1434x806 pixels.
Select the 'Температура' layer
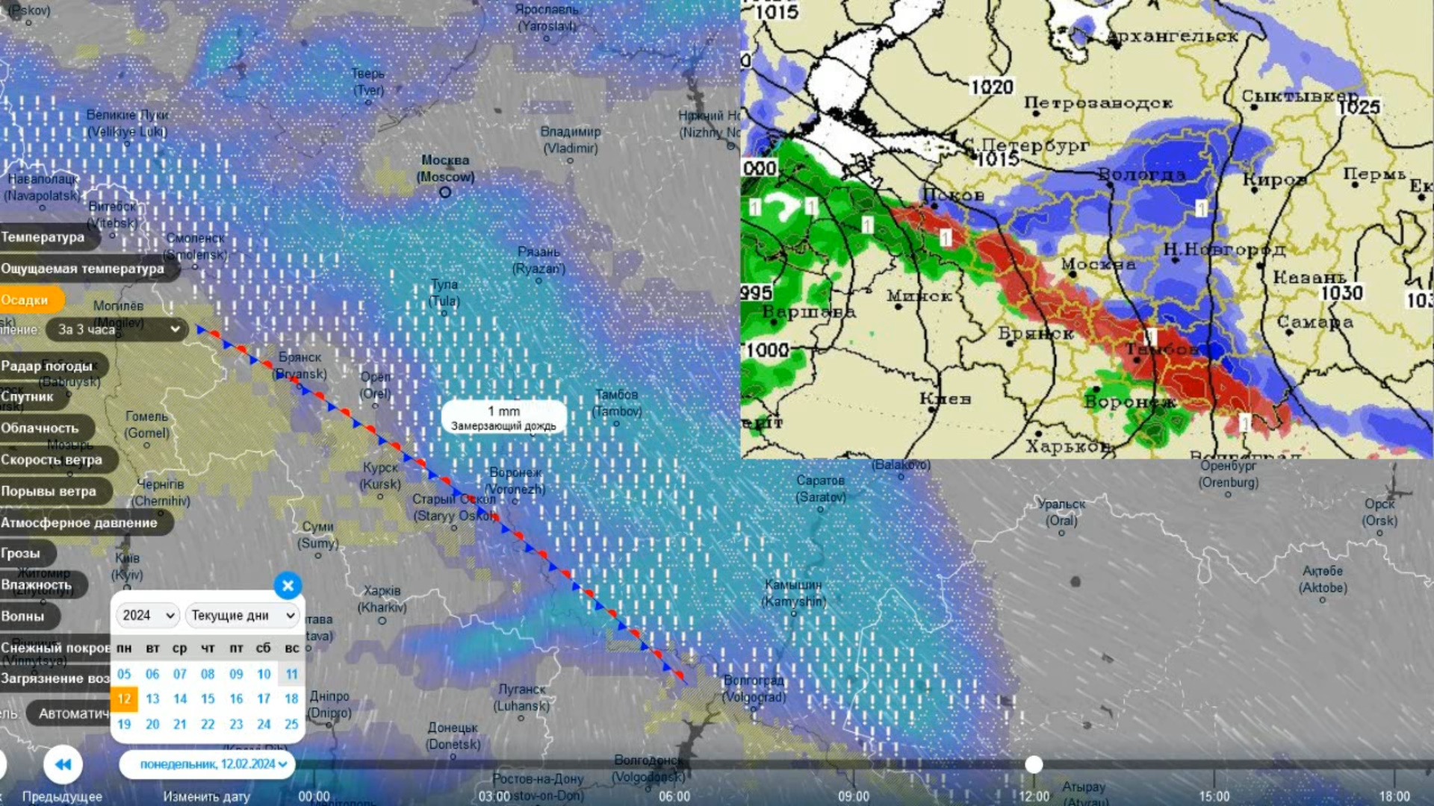coord(43,237)
